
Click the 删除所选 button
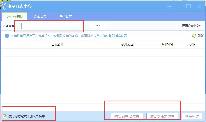[x=192, y=116]
